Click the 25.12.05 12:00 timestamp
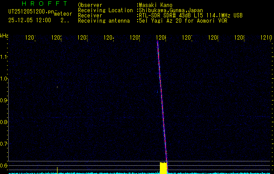This screenshot has width=274, height=174. [29, 20]
